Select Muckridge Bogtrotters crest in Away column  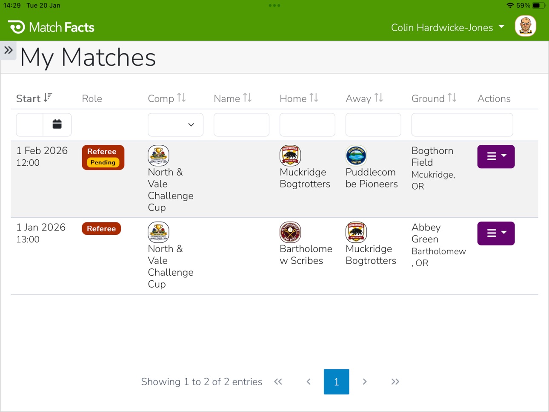[356, 232]
